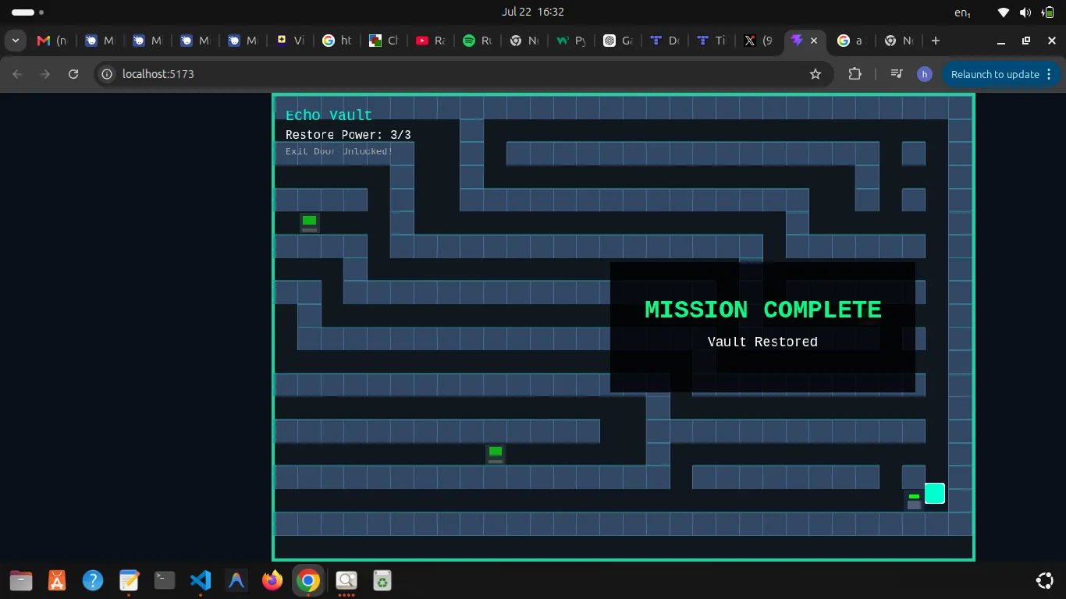
Task: Switch to the 'Ti' tab
Action: pyautogui.click(x=711, y=41)
